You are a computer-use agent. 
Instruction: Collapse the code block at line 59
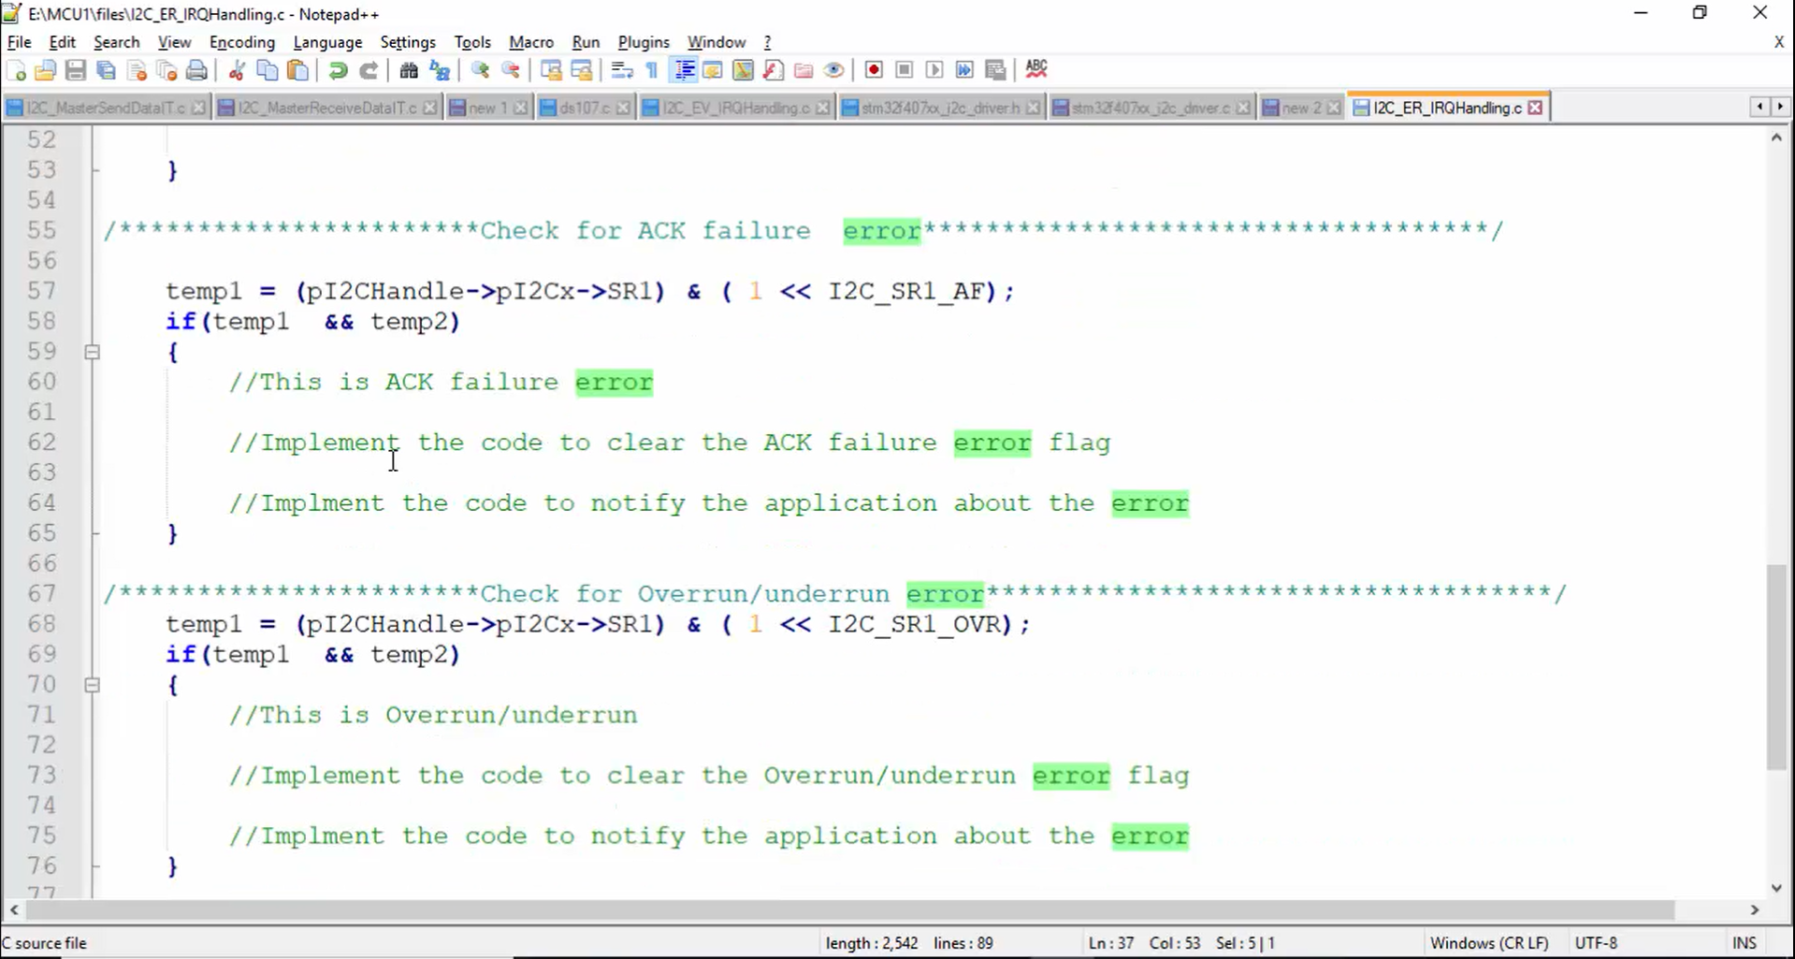(x=92, y=353)
